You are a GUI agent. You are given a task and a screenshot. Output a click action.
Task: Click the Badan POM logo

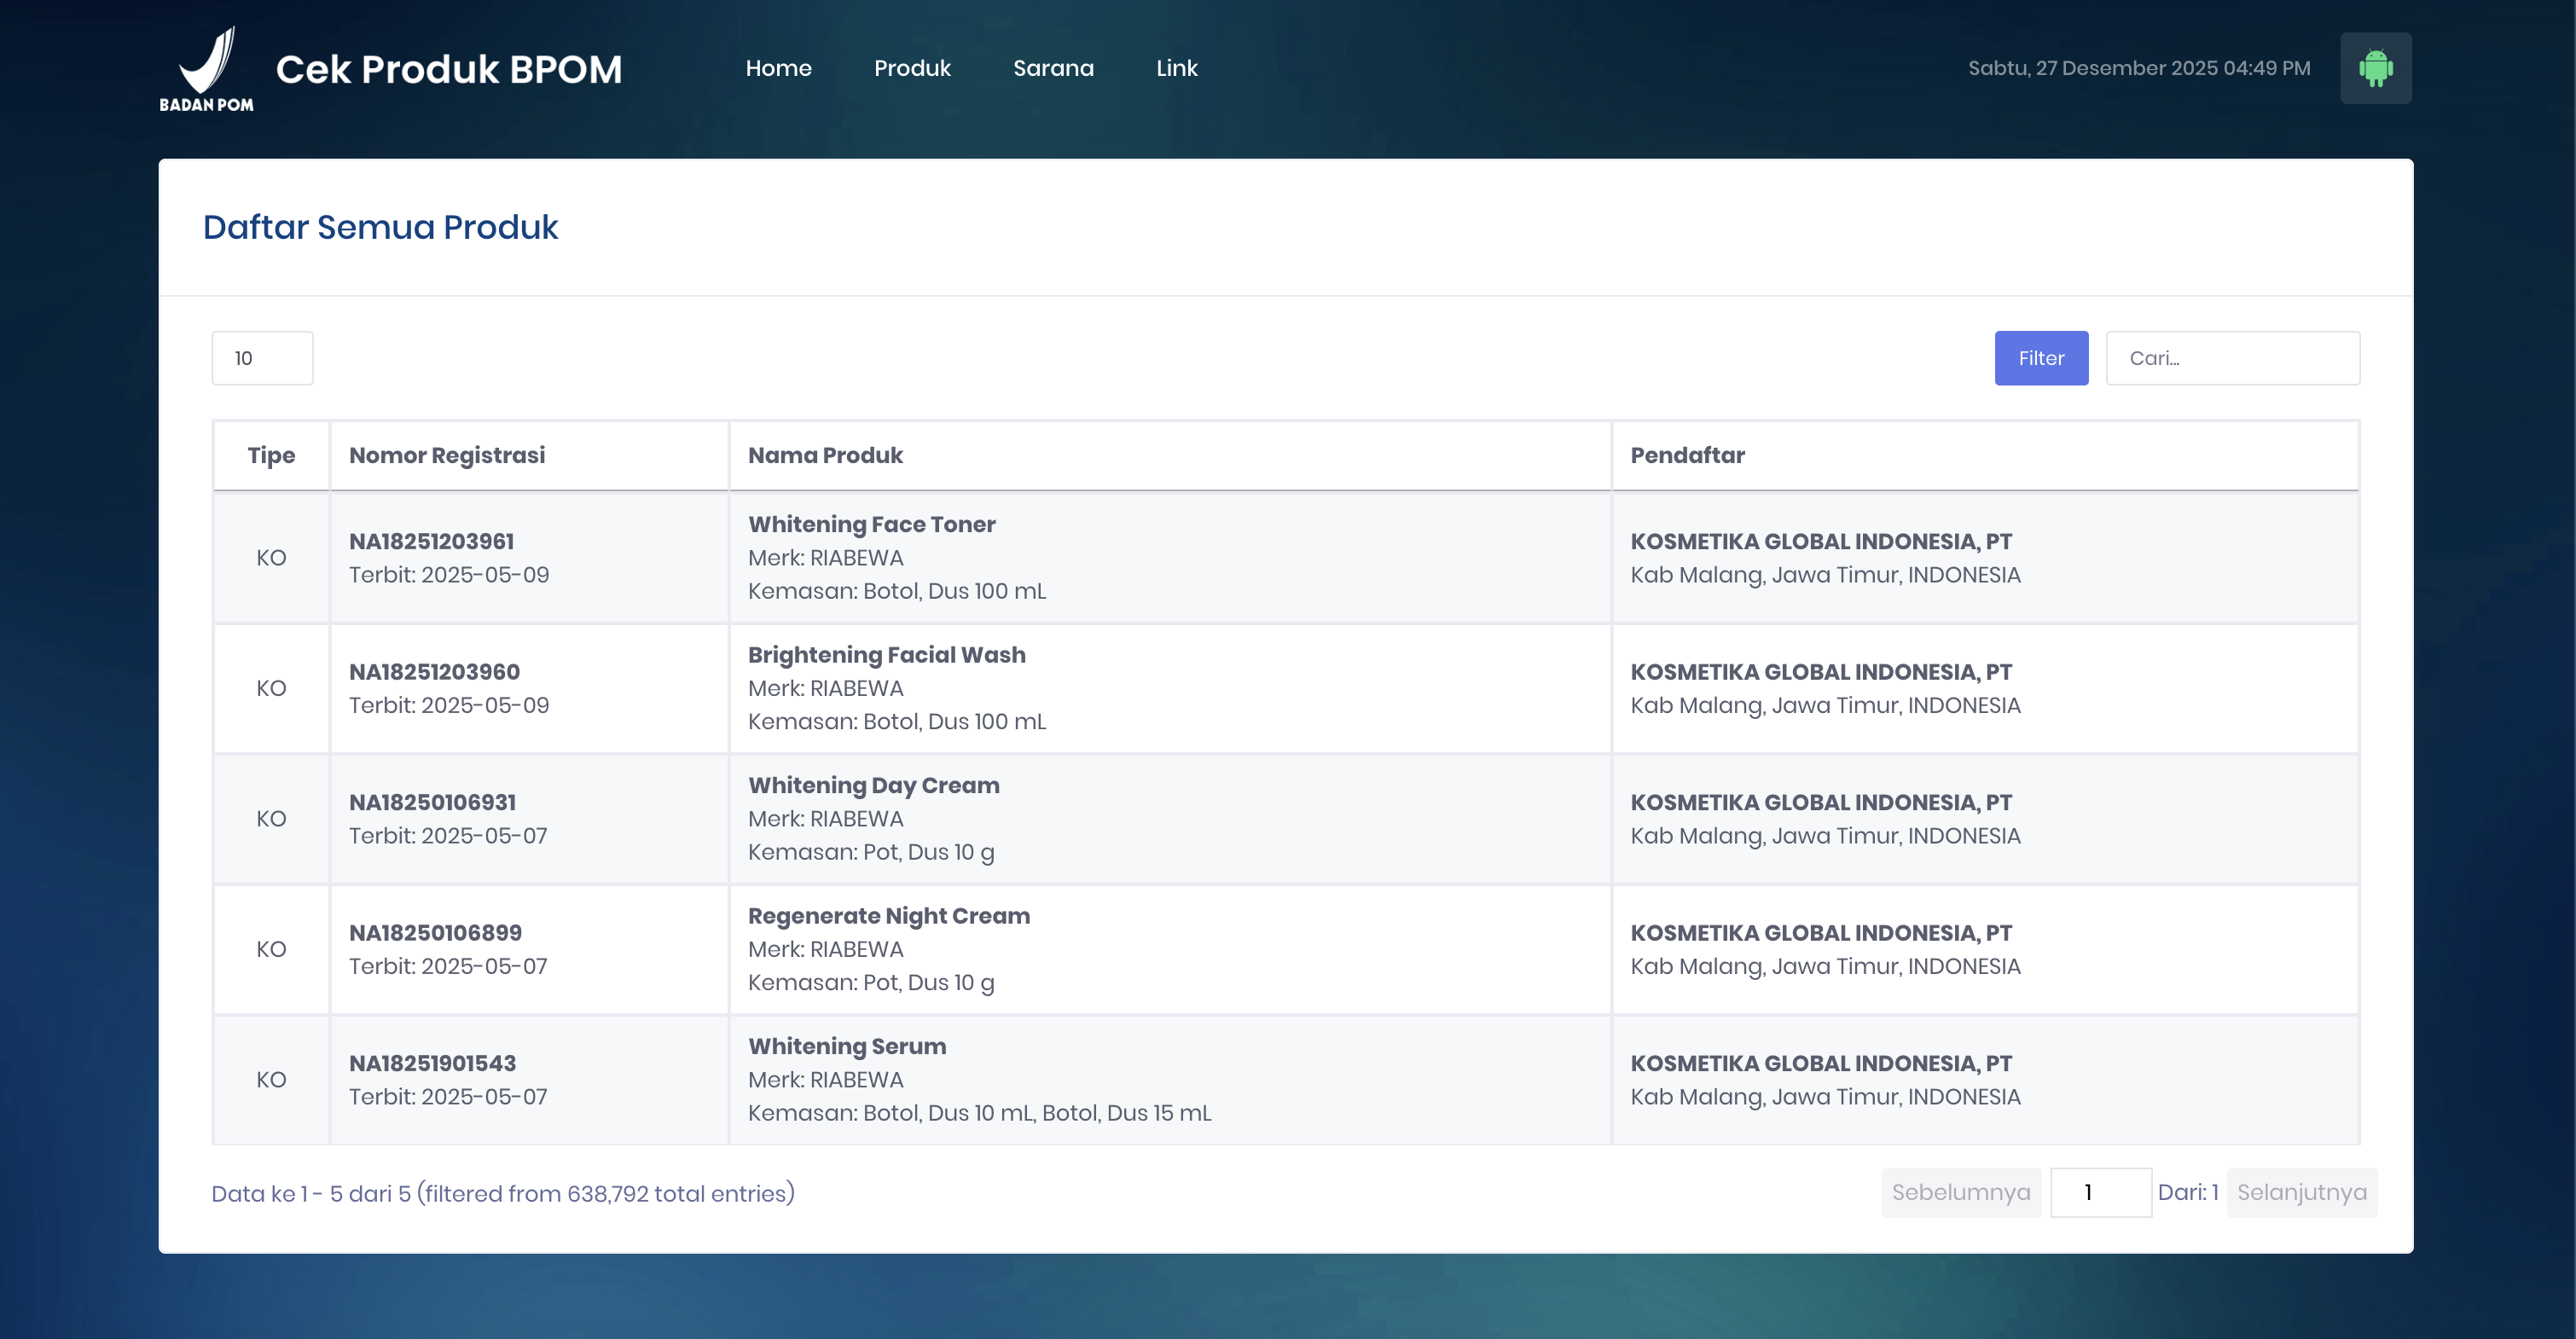point(207,69)
